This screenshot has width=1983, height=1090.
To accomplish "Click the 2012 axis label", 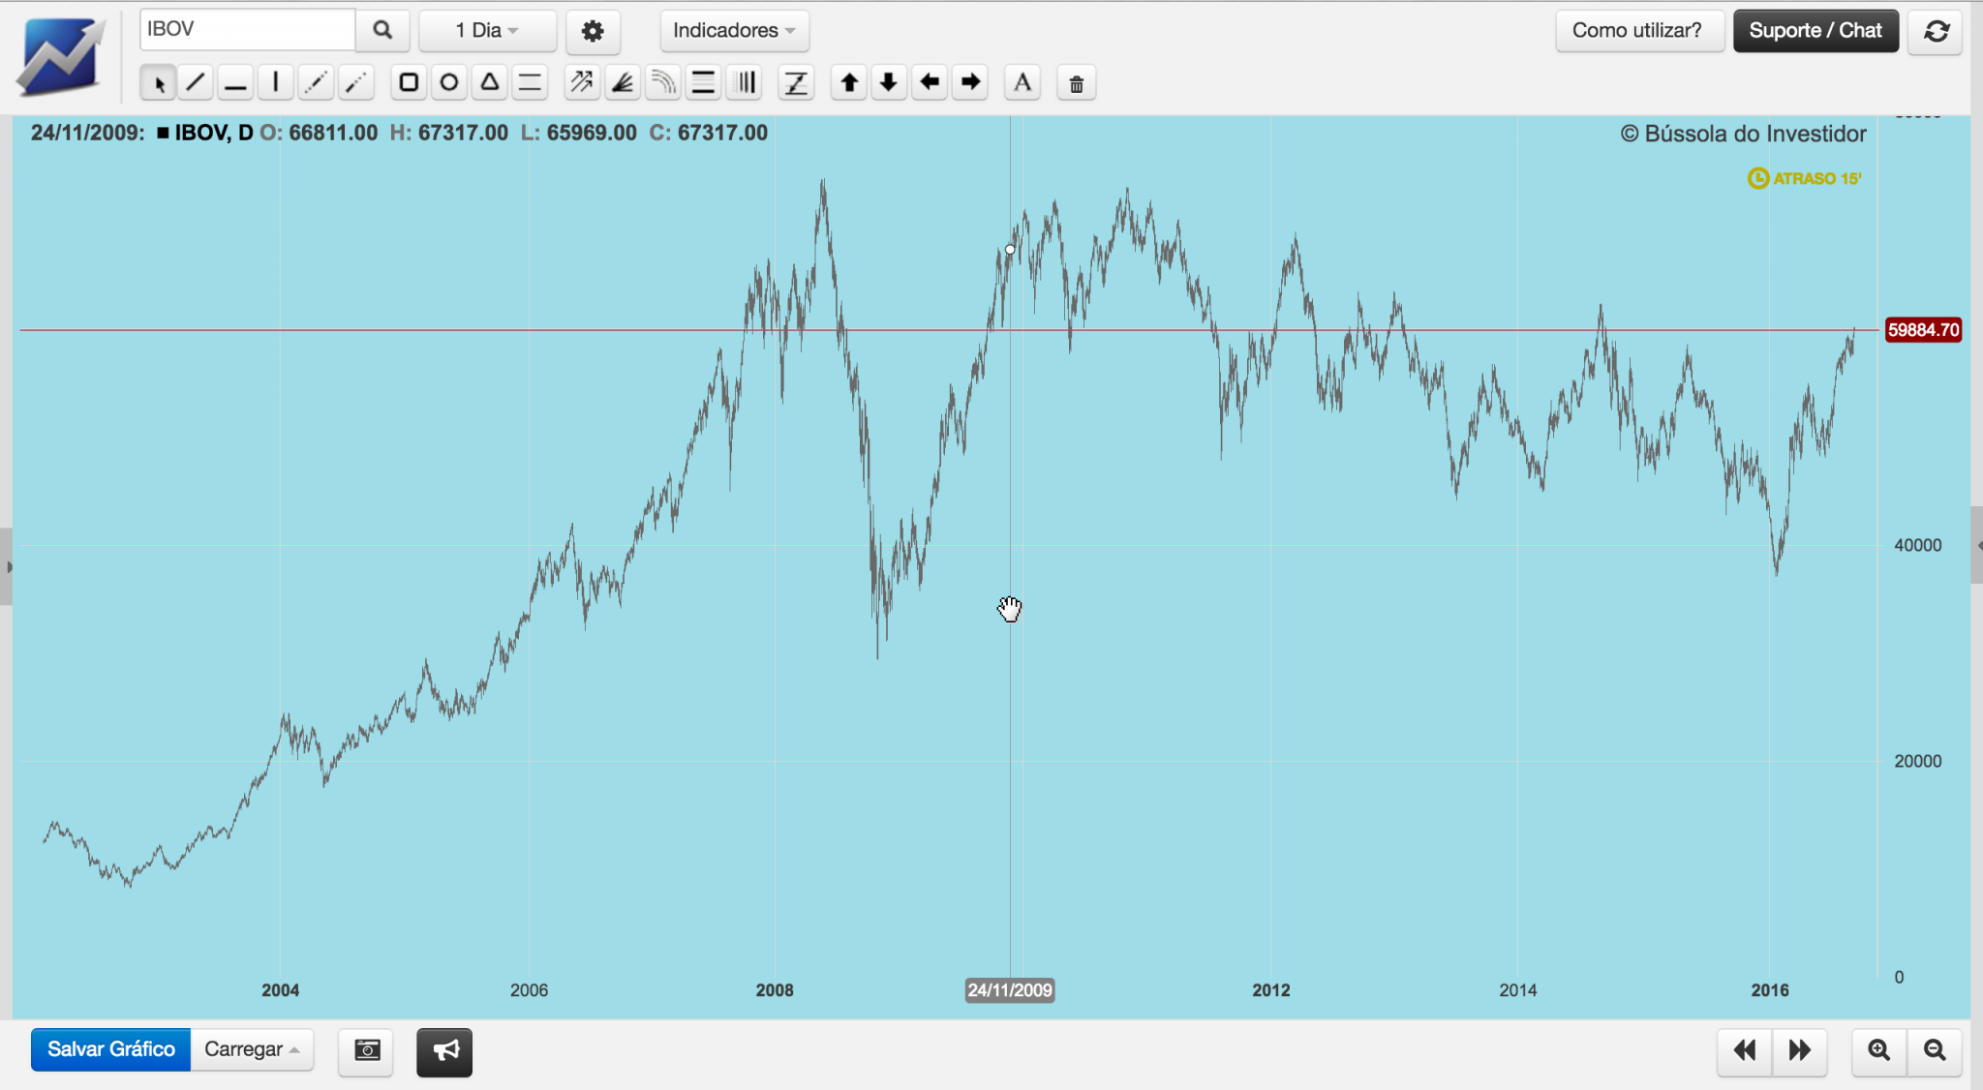I will (1271, 990).
